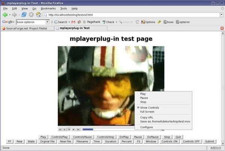Go back with the green Back arrow
225x151 pixels.
click(5, 15)
